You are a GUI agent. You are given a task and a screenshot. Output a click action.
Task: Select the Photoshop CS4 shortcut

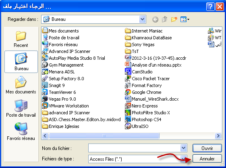[143, 119]
